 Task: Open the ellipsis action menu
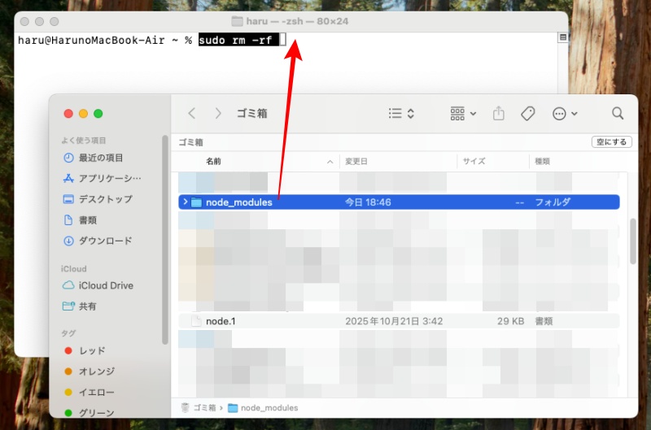tap(565, 114)
